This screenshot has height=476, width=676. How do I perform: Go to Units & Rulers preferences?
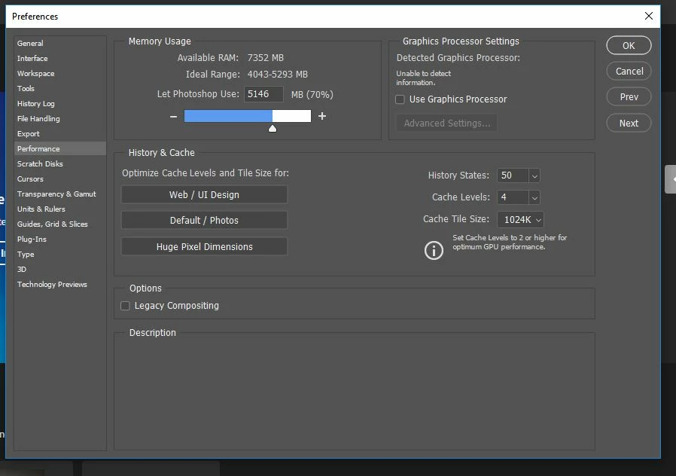coord(60,209)
